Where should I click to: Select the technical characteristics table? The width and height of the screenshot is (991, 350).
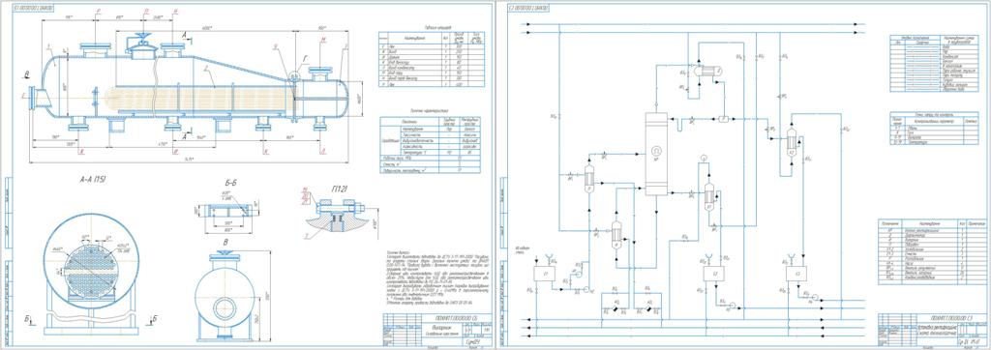tap(430, 145)
